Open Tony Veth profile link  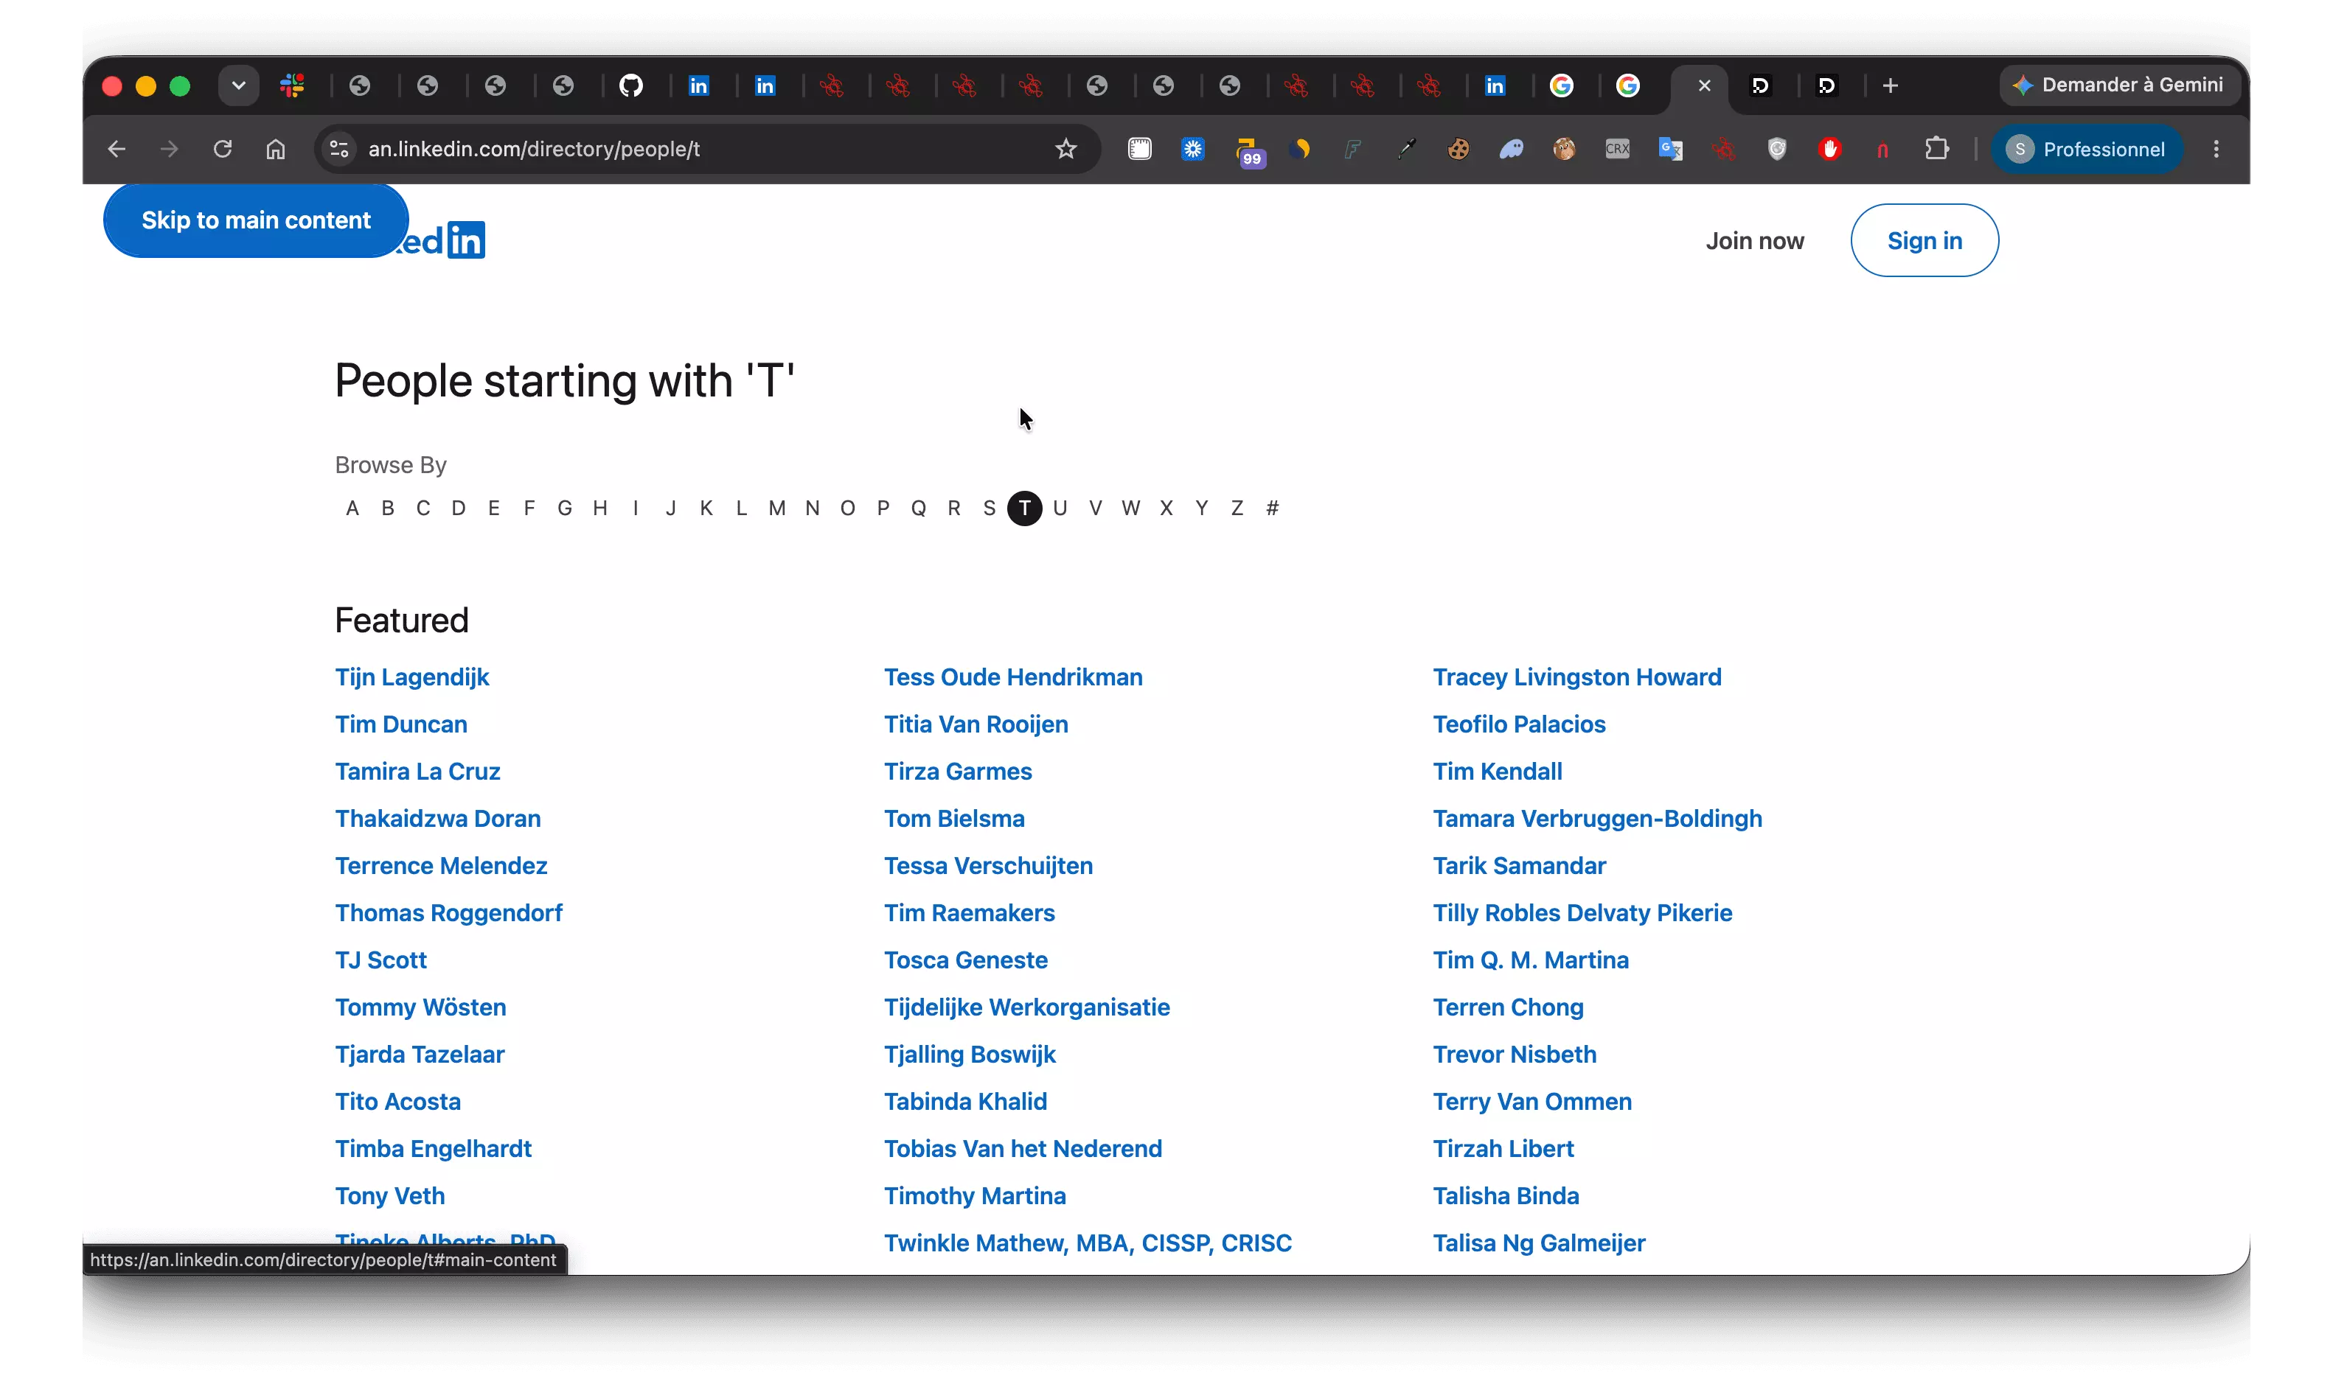click(x=390, y=1195)
